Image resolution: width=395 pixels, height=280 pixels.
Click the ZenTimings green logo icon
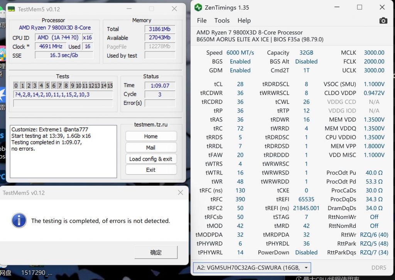click(198, 7)
